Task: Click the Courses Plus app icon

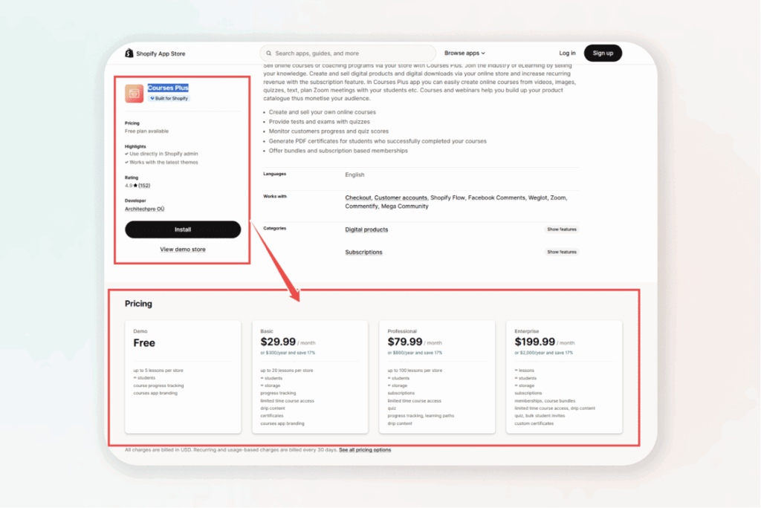Action: pyautogui.click(x=134, y=93)
